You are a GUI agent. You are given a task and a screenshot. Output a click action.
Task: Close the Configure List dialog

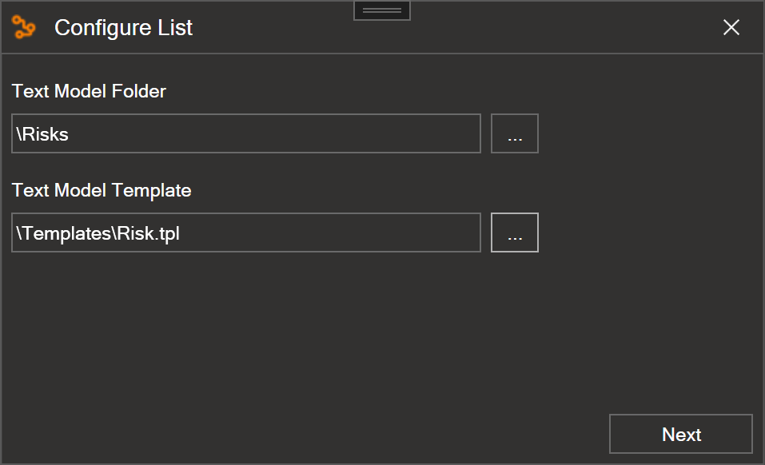coord(731,27)
